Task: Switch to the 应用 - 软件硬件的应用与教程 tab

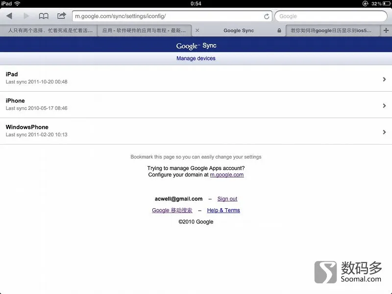Action: (144, 30)
